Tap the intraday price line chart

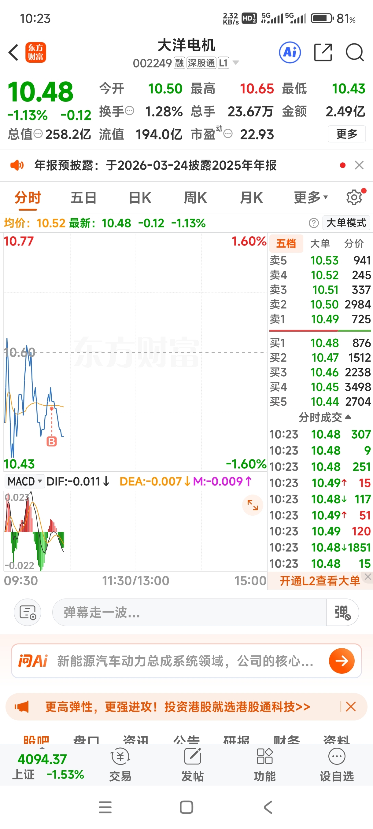(x=135, y=352)
